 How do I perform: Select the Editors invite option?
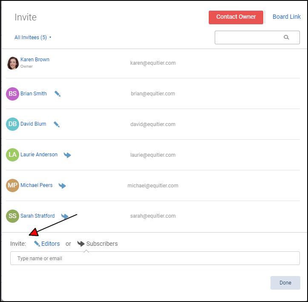[x=47, y=244]
